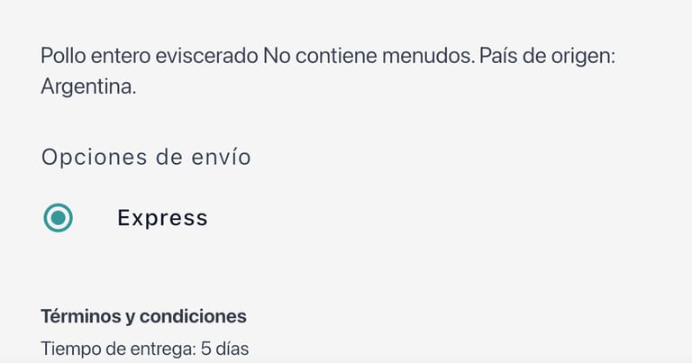Click the No contiene menudos phrase

pos(369,56)
